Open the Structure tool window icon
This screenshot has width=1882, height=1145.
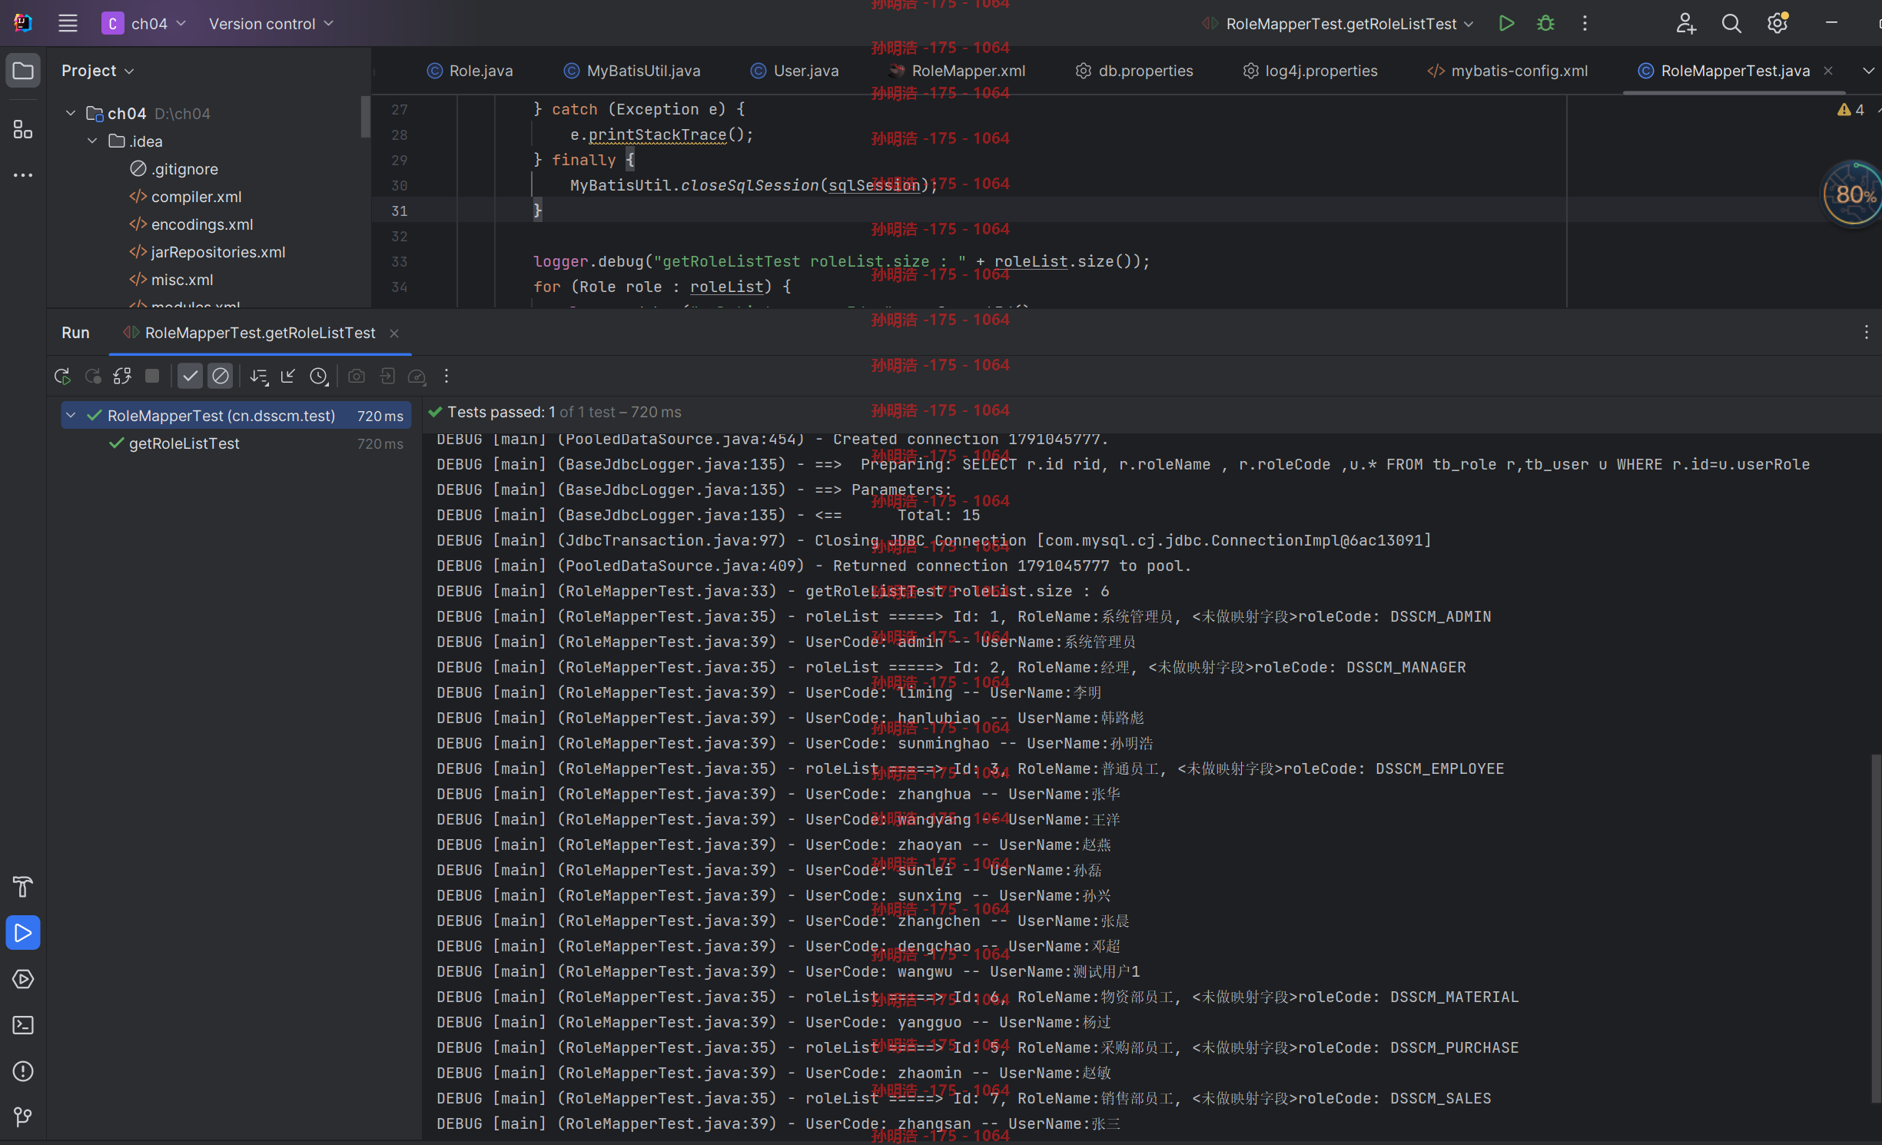(x=23, y=129)
